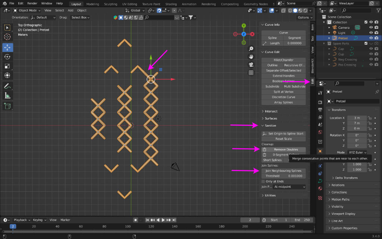Activate the Rotate tool
Image resolution: width=382 pixels, height=239 pixels.
click(7, 57)
